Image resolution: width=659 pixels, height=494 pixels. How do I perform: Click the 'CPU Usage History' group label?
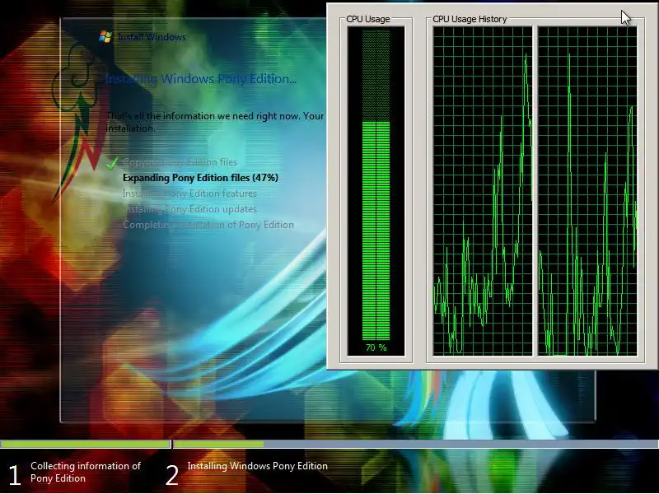[x=470, y=19]
